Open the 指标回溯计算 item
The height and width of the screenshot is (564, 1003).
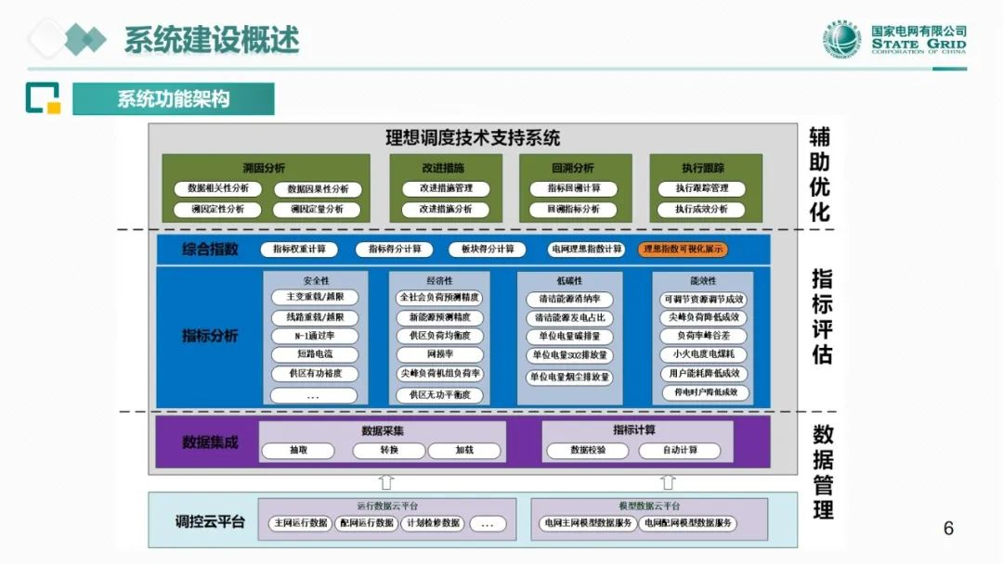[x=573, y=188]
